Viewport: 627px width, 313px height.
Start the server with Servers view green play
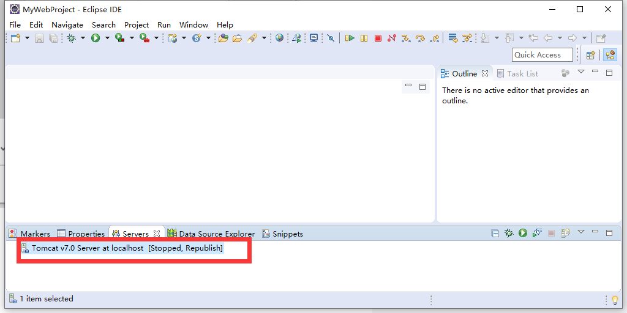coord(523,233)
